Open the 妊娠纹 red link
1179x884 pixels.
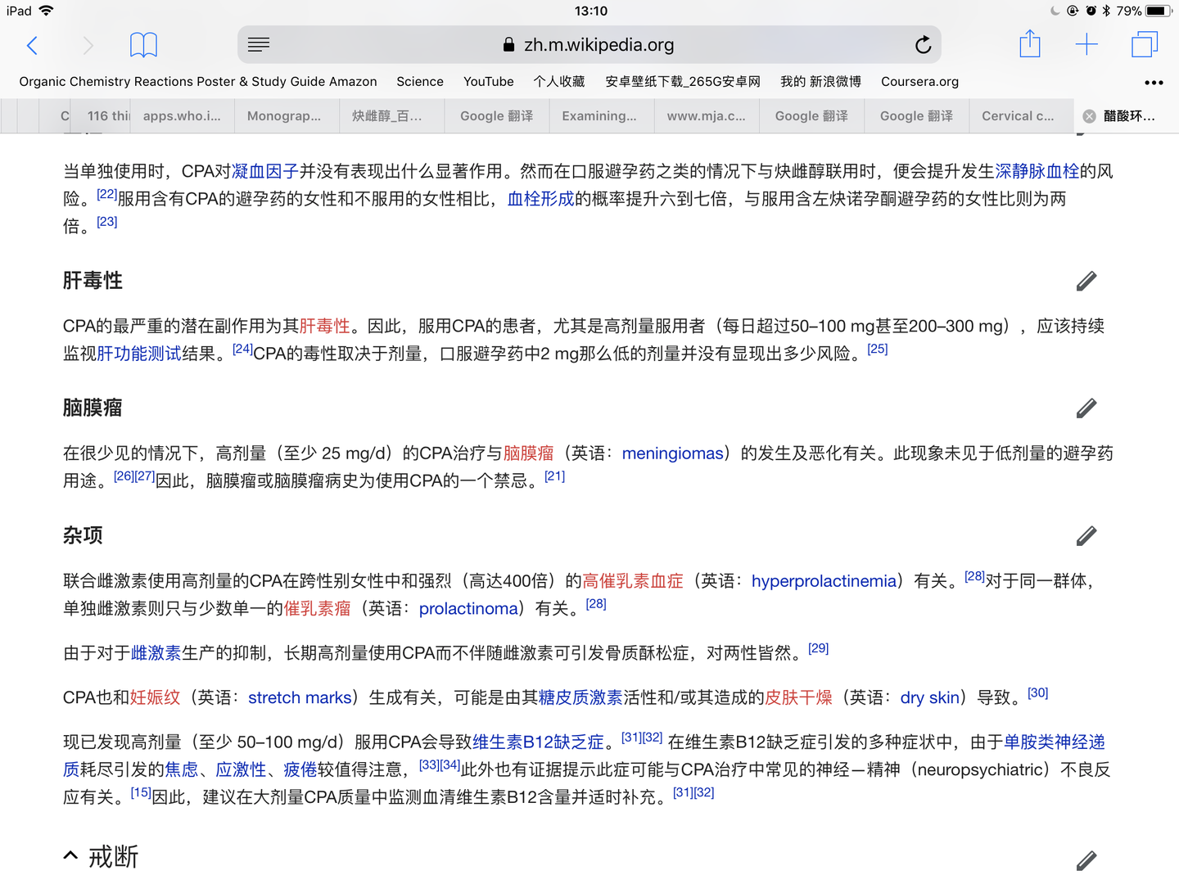(155, 697)
